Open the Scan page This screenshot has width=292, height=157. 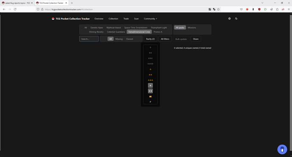pos(136,19)
